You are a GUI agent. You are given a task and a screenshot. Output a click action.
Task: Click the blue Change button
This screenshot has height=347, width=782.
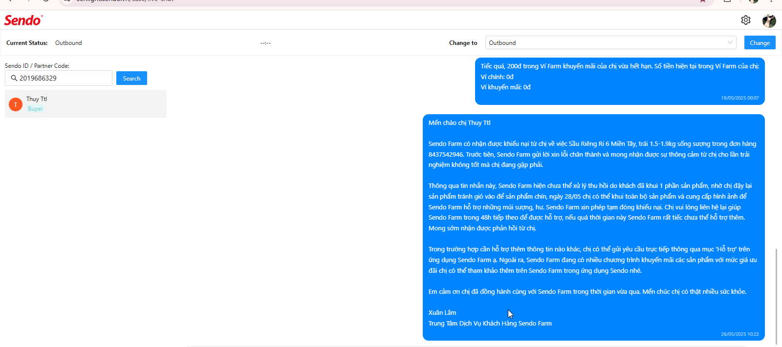pos(760,42)
